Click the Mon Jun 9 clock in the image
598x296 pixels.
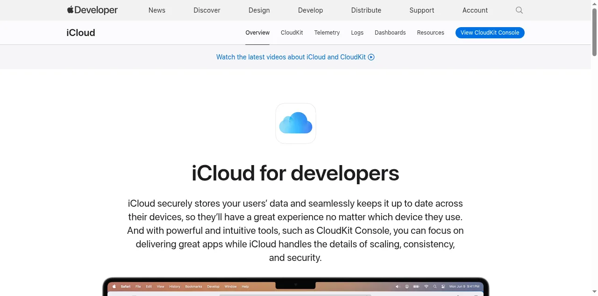point(464,286)
